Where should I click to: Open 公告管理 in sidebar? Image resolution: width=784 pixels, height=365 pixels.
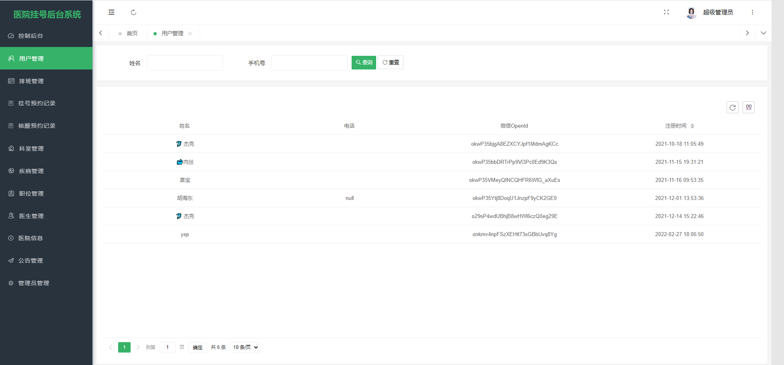click(x=46, y=261)
